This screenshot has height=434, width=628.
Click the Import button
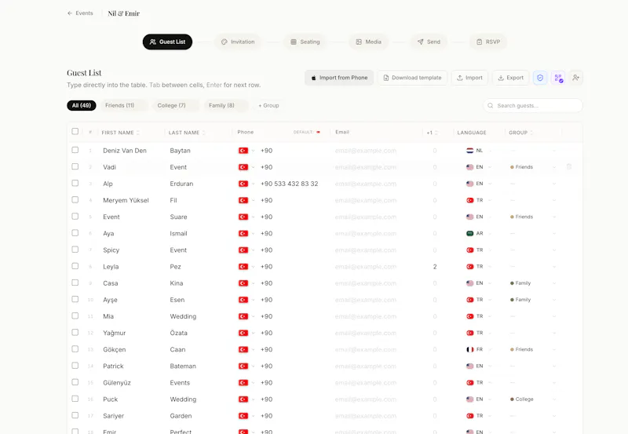(x=469, y=78)
